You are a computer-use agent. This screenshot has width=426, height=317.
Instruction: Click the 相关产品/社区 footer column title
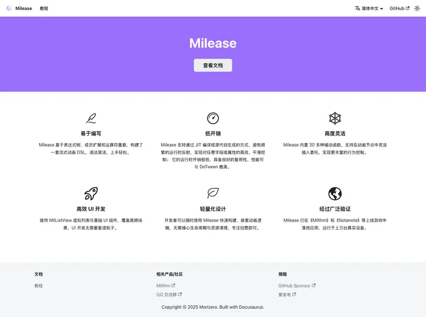169,274
